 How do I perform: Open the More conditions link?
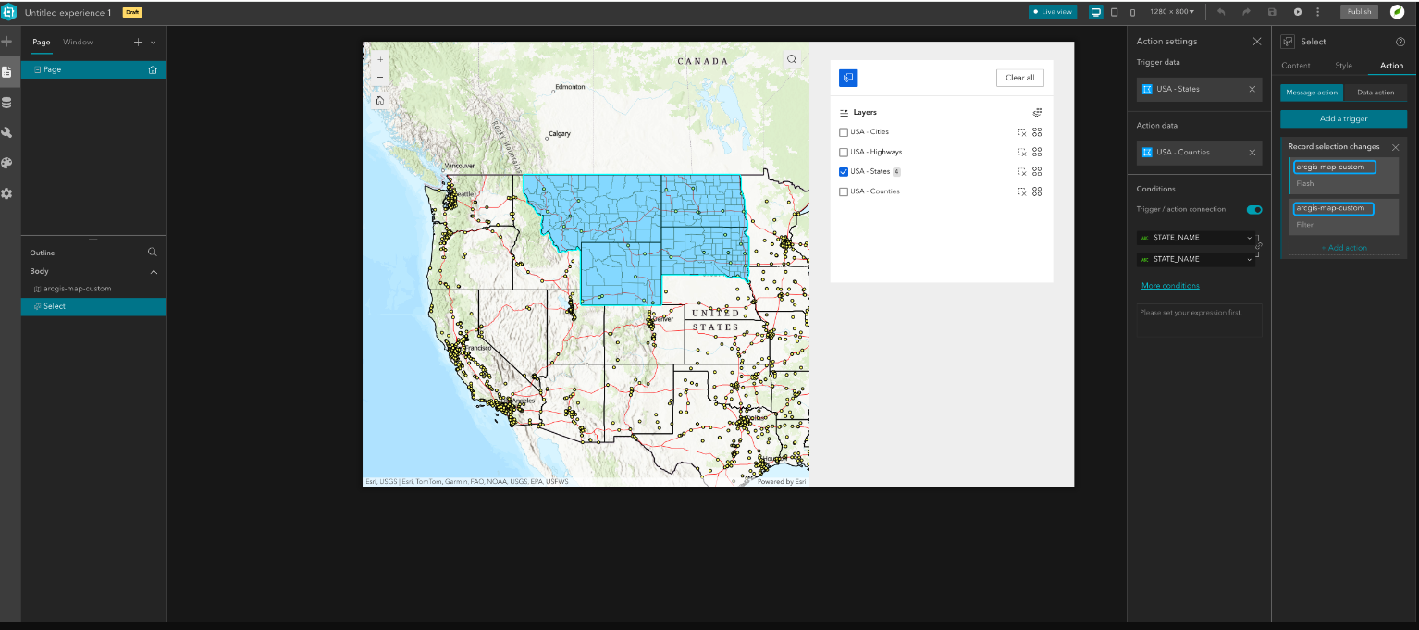point(1169,285)
